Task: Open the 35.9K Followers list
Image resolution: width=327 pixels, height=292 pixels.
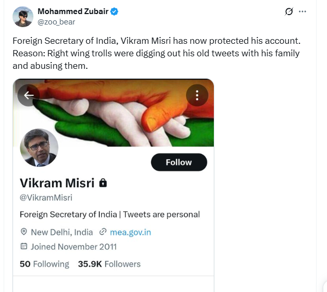Action: (x=110, y=264)
